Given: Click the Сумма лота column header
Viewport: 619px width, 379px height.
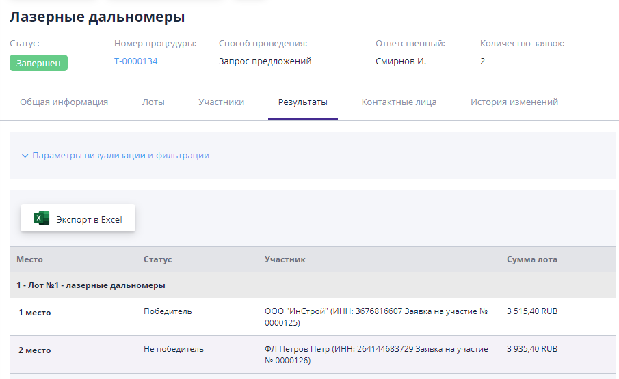Looking at the screenshot, I should click(x=531, y=259).
